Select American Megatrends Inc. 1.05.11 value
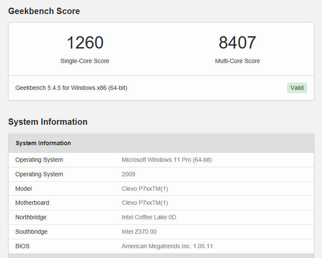 [x=167, y=246]
